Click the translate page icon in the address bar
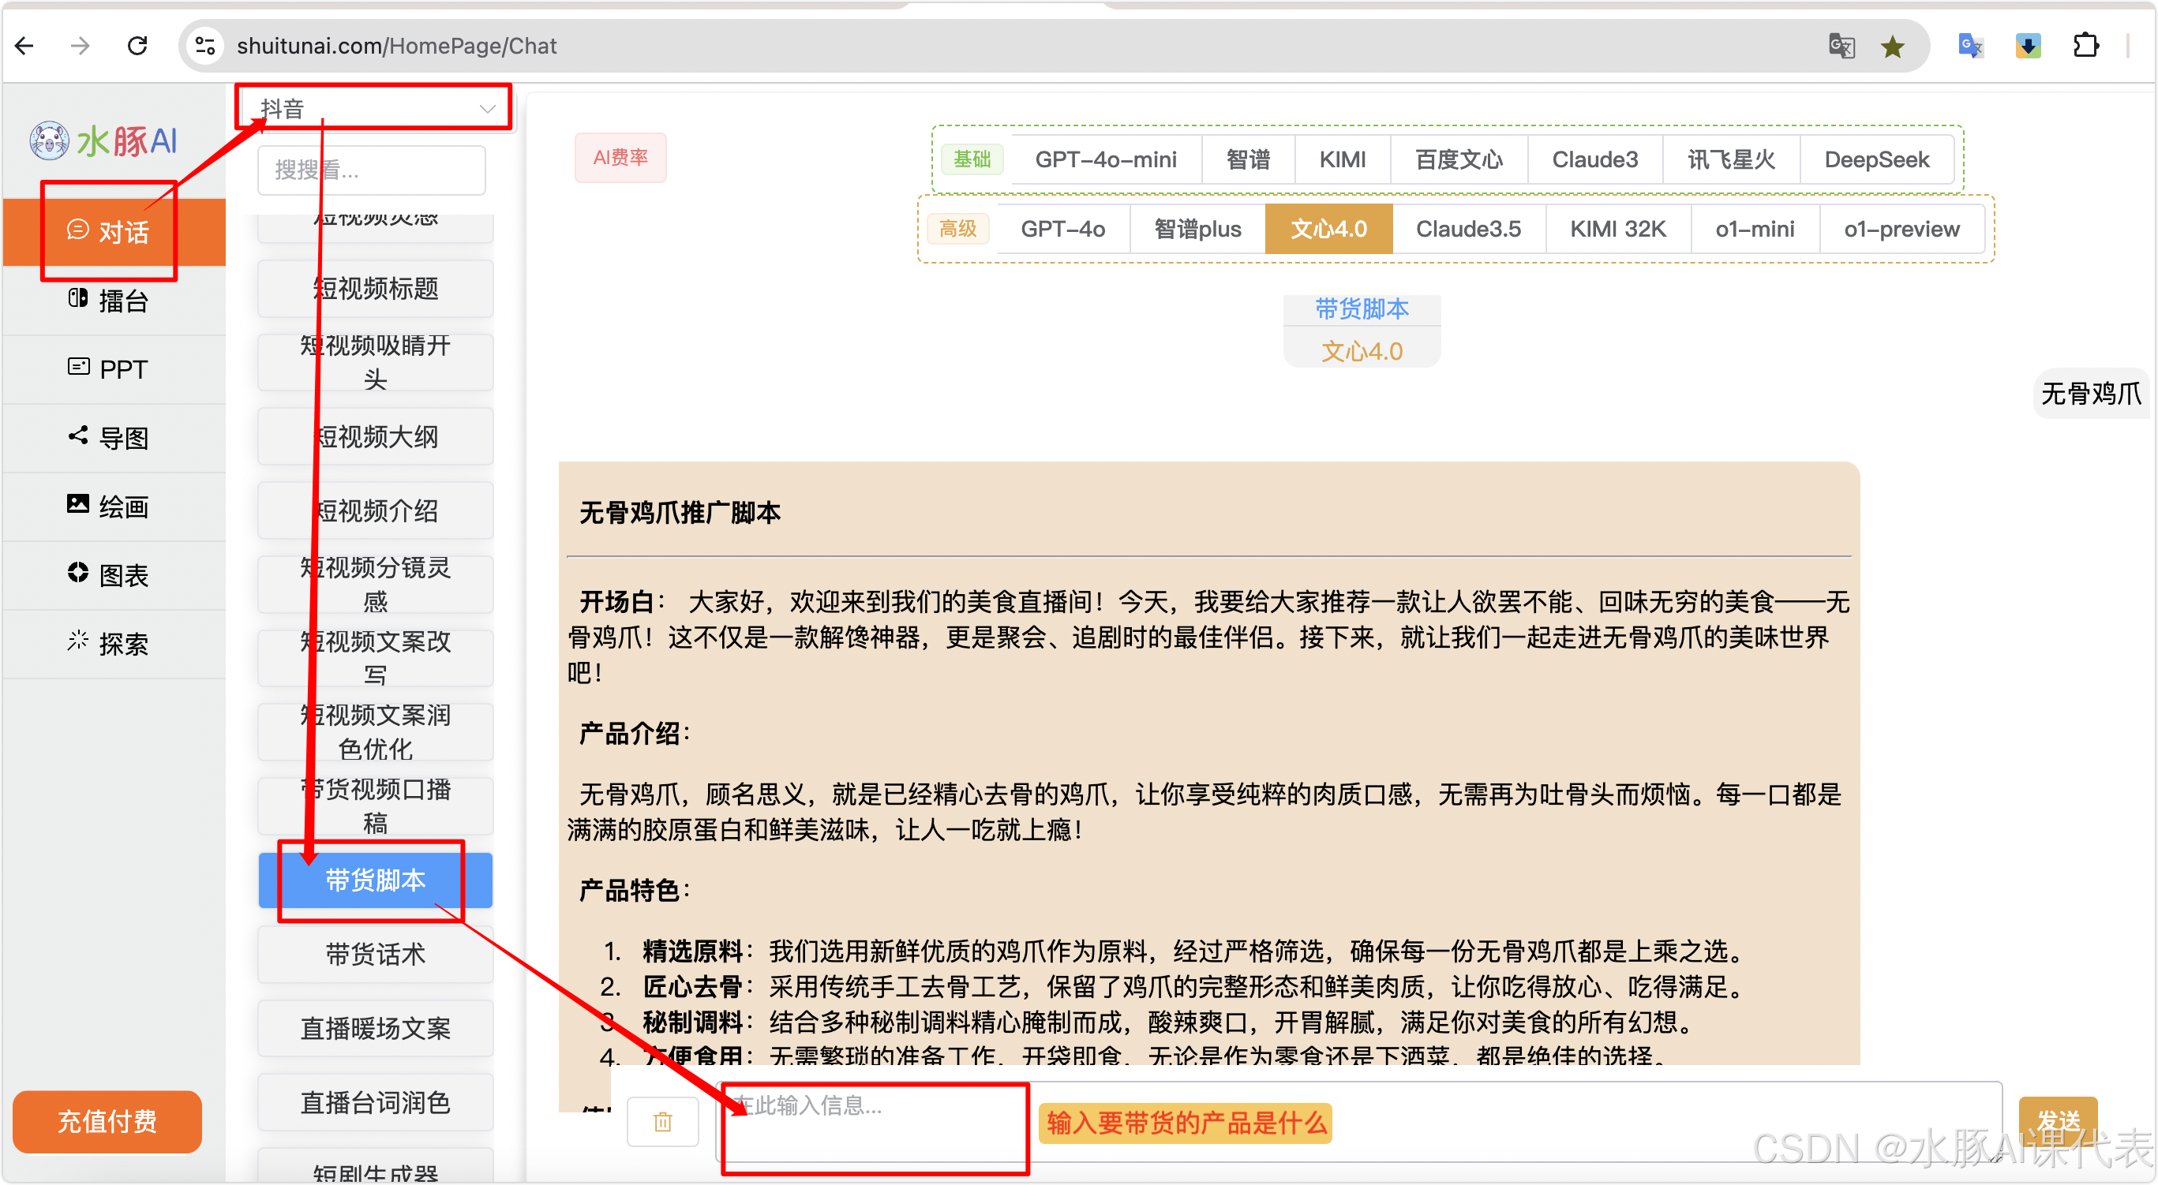Image resolution: width=2158 pixels, height=1185 pixels. coord(1841,46)
